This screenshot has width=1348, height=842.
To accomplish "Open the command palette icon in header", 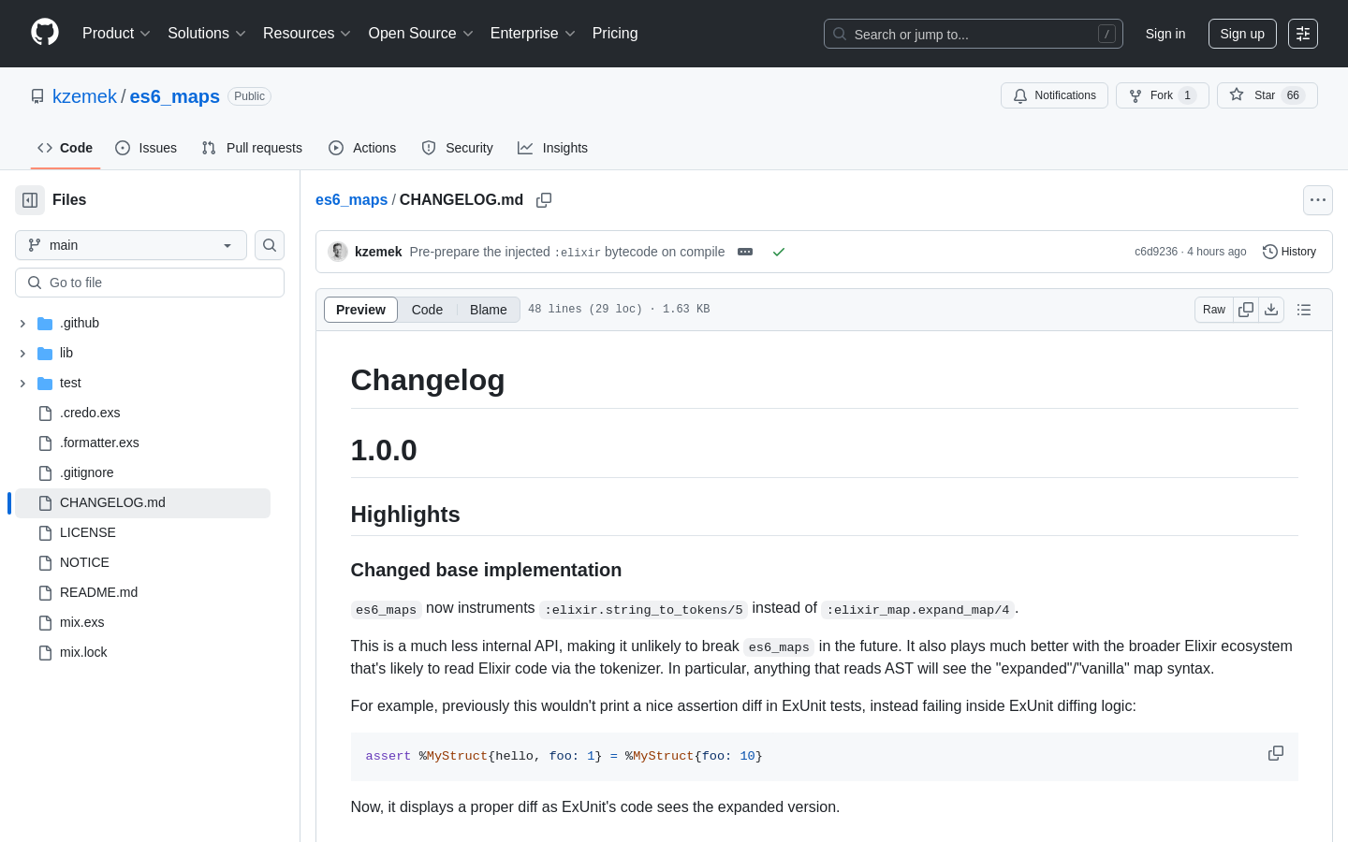I will pyautogui.click(x=1303, y=34).
